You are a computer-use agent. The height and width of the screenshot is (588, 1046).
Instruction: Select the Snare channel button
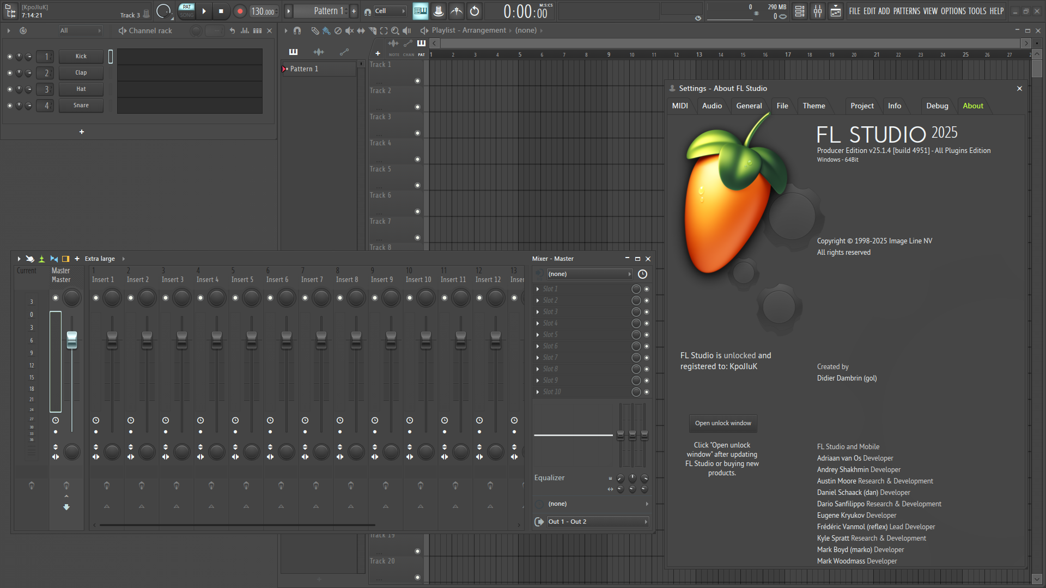(81, 105)
